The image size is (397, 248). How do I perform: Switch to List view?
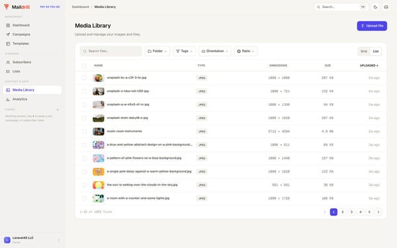(x=376, y=52)
